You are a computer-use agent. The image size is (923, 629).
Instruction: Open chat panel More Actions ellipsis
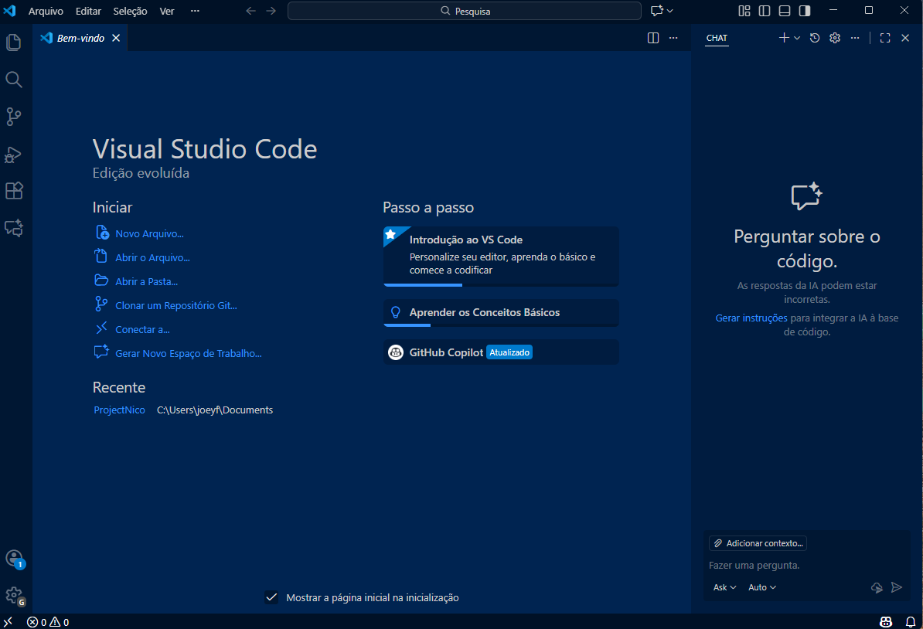click(x=855, y=38)
